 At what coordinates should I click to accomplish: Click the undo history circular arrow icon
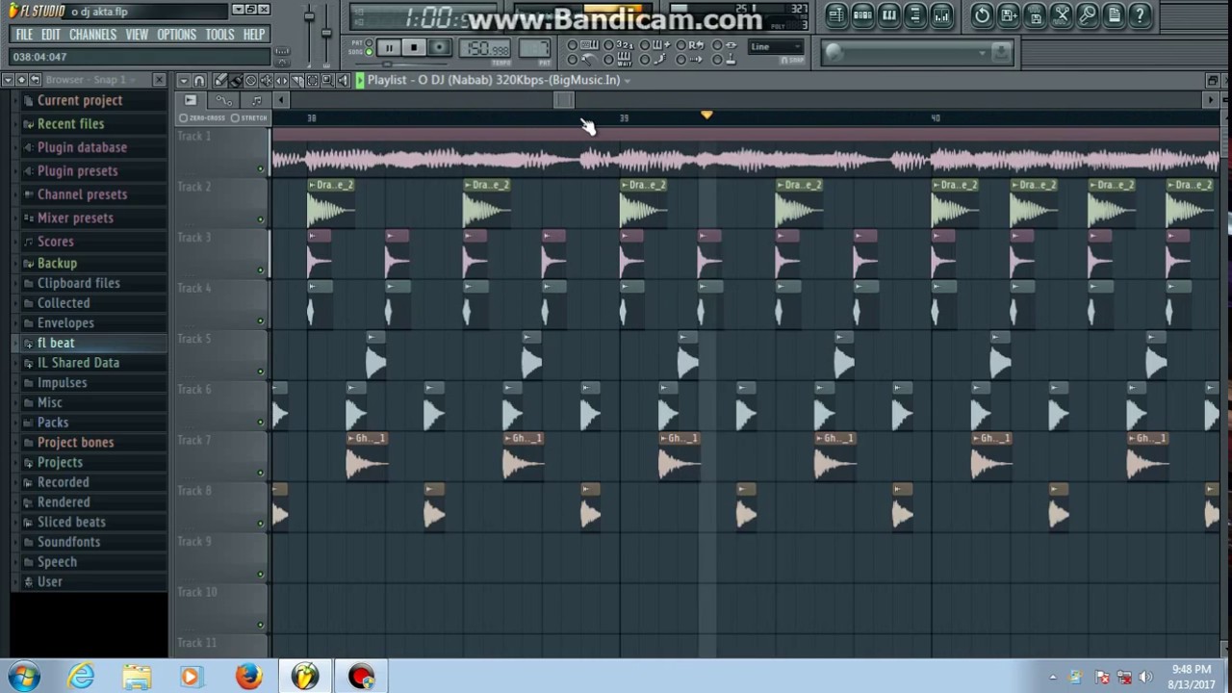tap(982, 14)
